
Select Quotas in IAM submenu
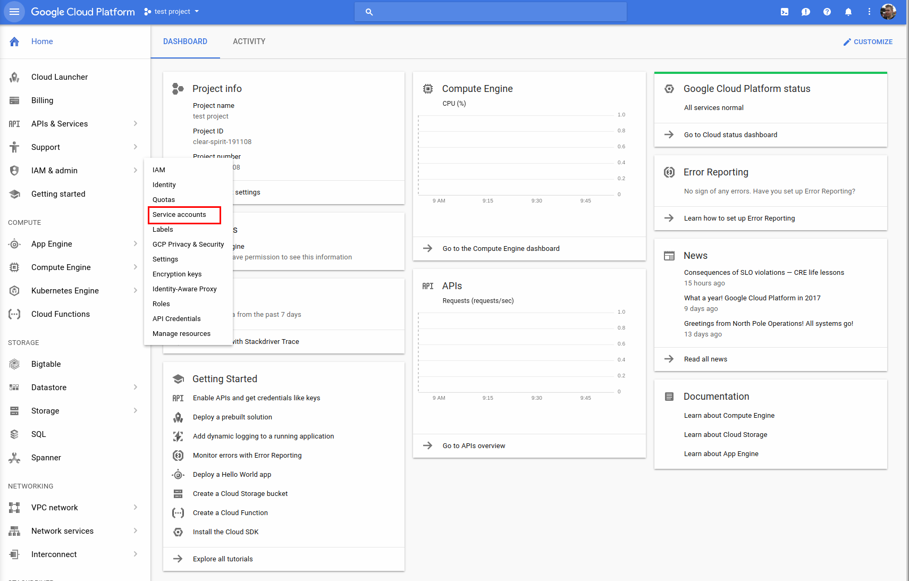point(164,200)
